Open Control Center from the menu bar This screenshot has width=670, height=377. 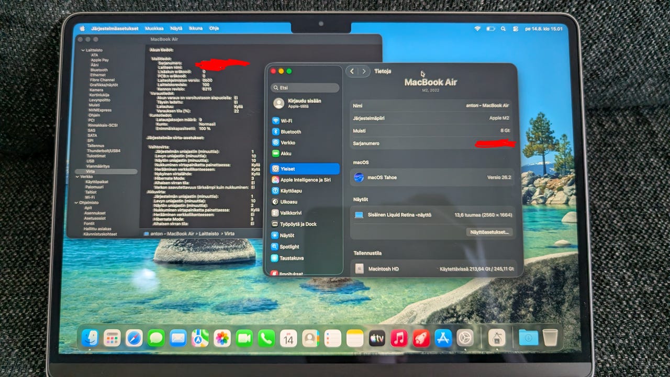tap(516, 29)
